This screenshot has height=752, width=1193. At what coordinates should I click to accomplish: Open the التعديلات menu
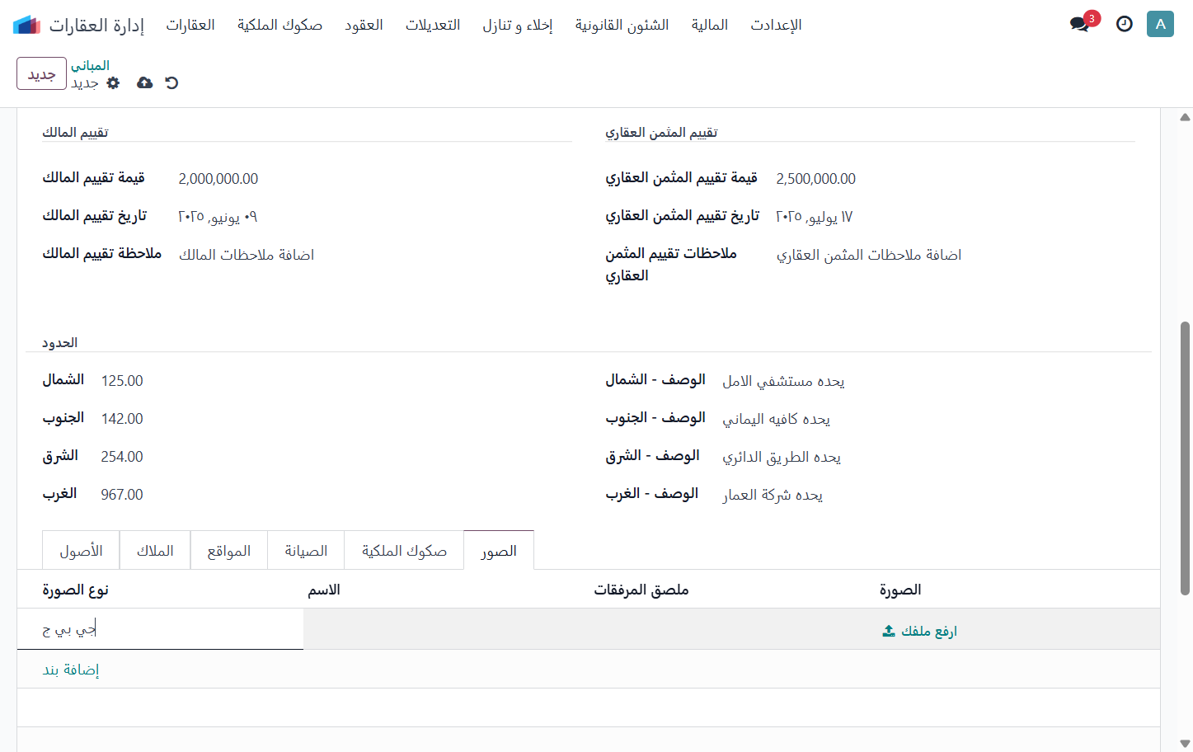[433, 25]
